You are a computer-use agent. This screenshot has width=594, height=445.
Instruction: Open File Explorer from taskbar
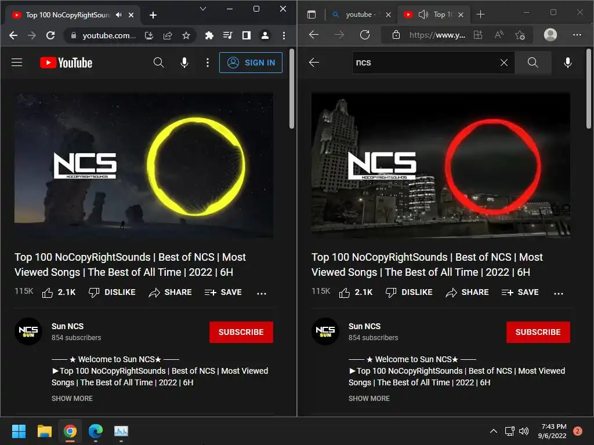pos(44,431)
